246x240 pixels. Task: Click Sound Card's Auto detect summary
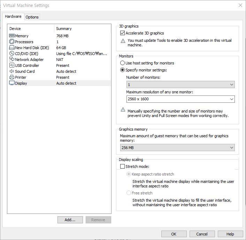point(66,71)
